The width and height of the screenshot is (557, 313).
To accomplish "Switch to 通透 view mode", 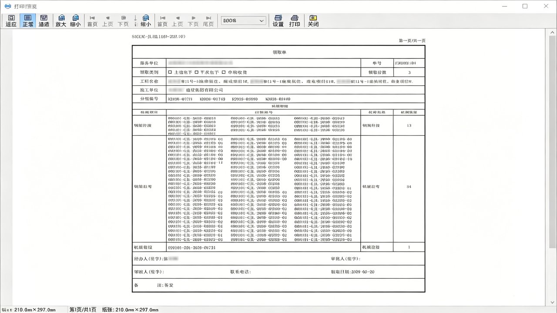I will [x=44, y=20].
